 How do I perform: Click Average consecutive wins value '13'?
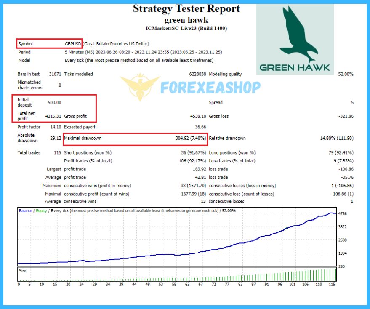(x=203, y=201)
